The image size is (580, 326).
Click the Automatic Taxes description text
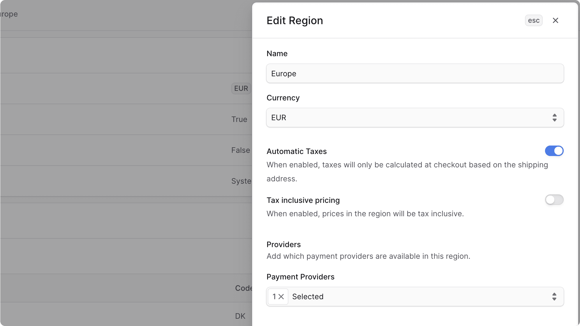coord(407,172)
